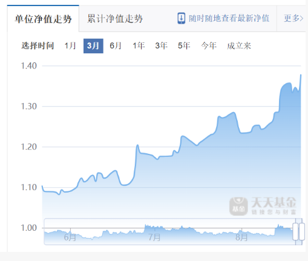Image resolution: width=308 pixels, height=261 pixels.
Task: Click the 1.10 axis label
Action: point(29,187)
